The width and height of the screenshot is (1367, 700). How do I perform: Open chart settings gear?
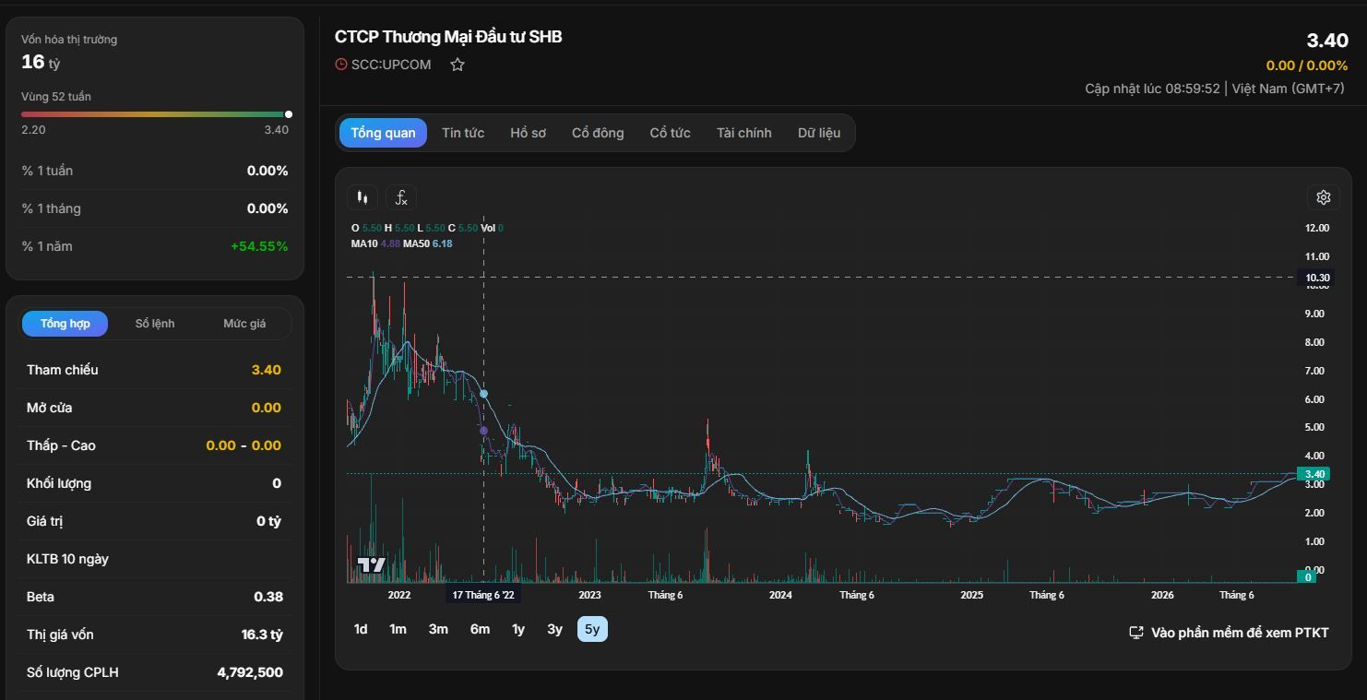click(x=1323, y=197)
